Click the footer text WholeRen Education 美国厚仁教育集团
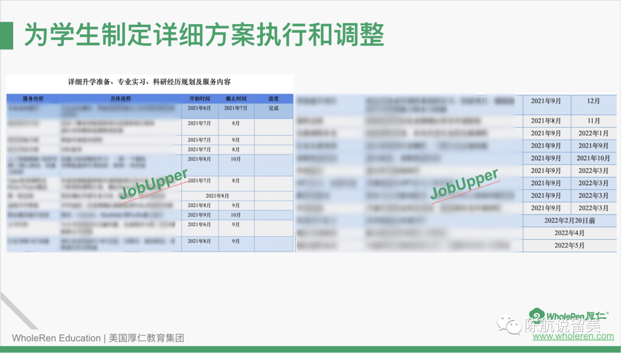The height and width of the screenshot is (353, 621). 98,338
